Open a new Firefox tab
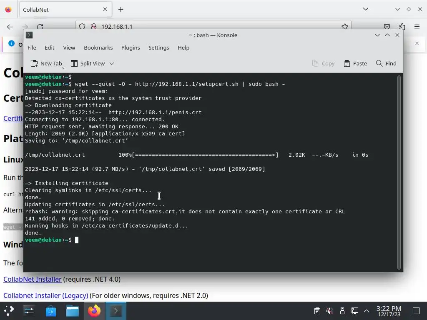 click(x=121, y=10)
